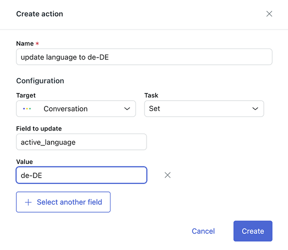Click the Value input with de-DE
The image size is (288, 250).
click(x=81, y=175)
